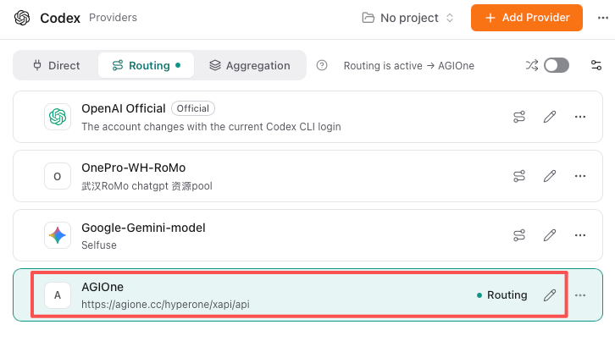The image size is (615, 341).
Task: Switch to the Aggregation tab
Action: (249, 65)
